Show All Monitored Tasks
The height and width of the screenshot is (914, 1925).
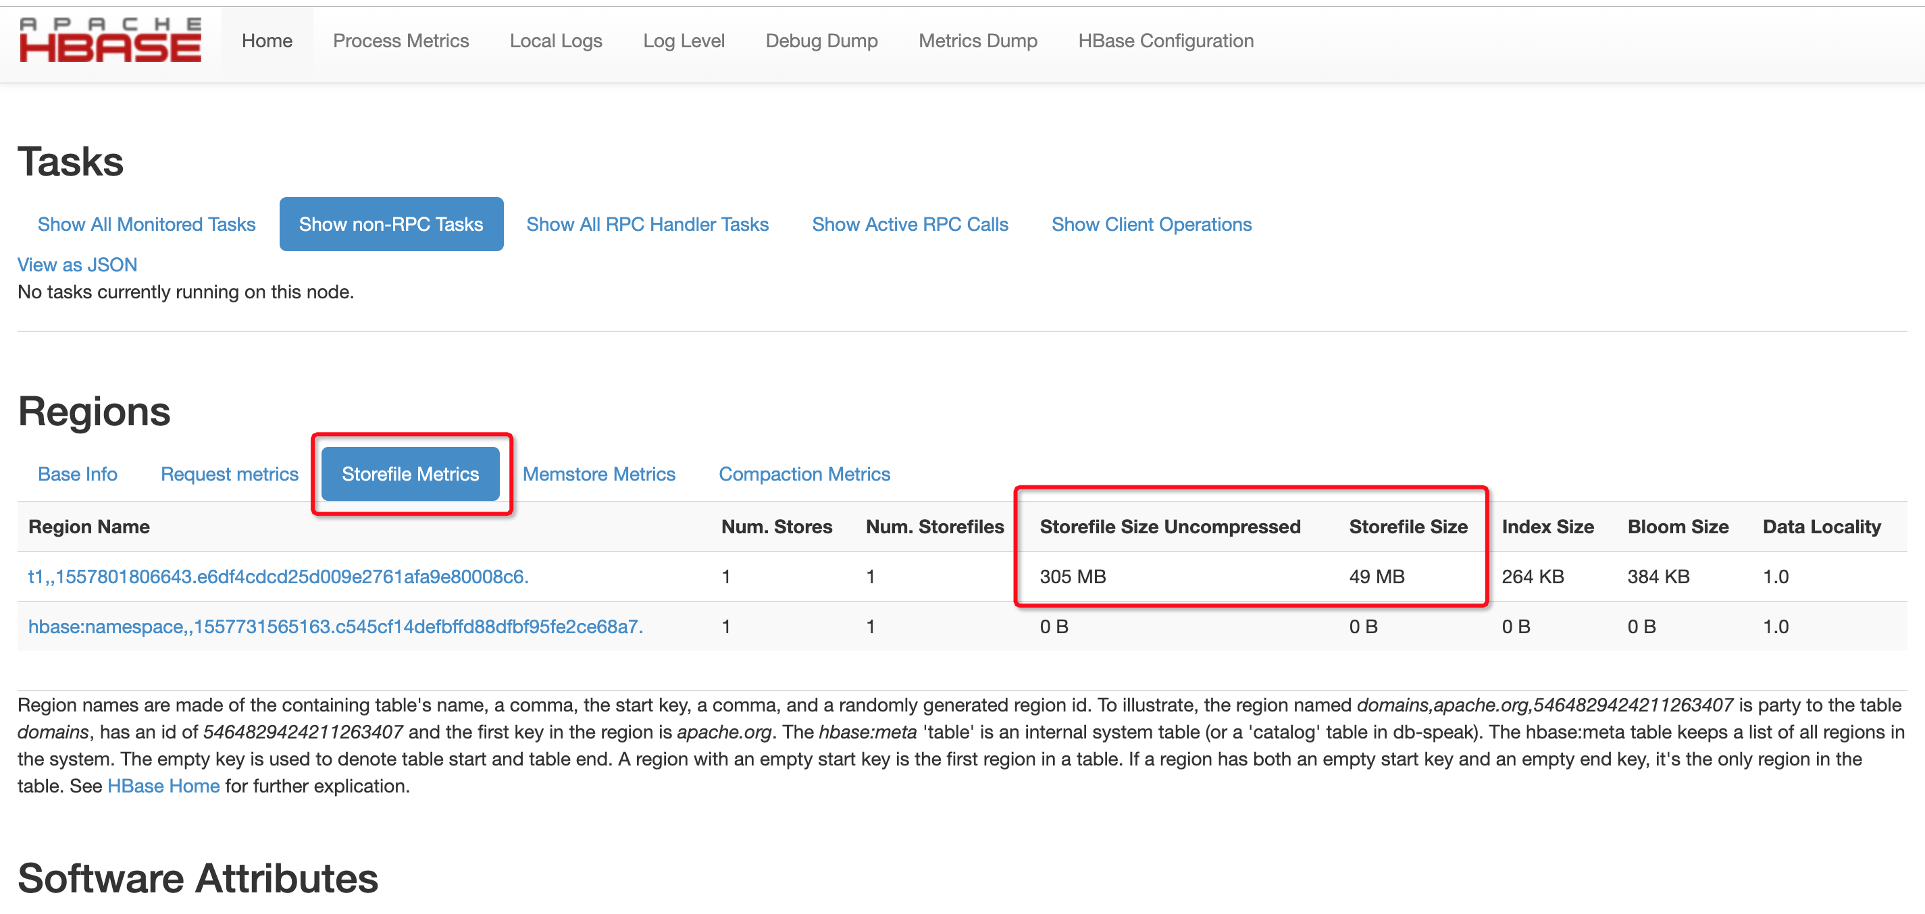coord(147,224)
